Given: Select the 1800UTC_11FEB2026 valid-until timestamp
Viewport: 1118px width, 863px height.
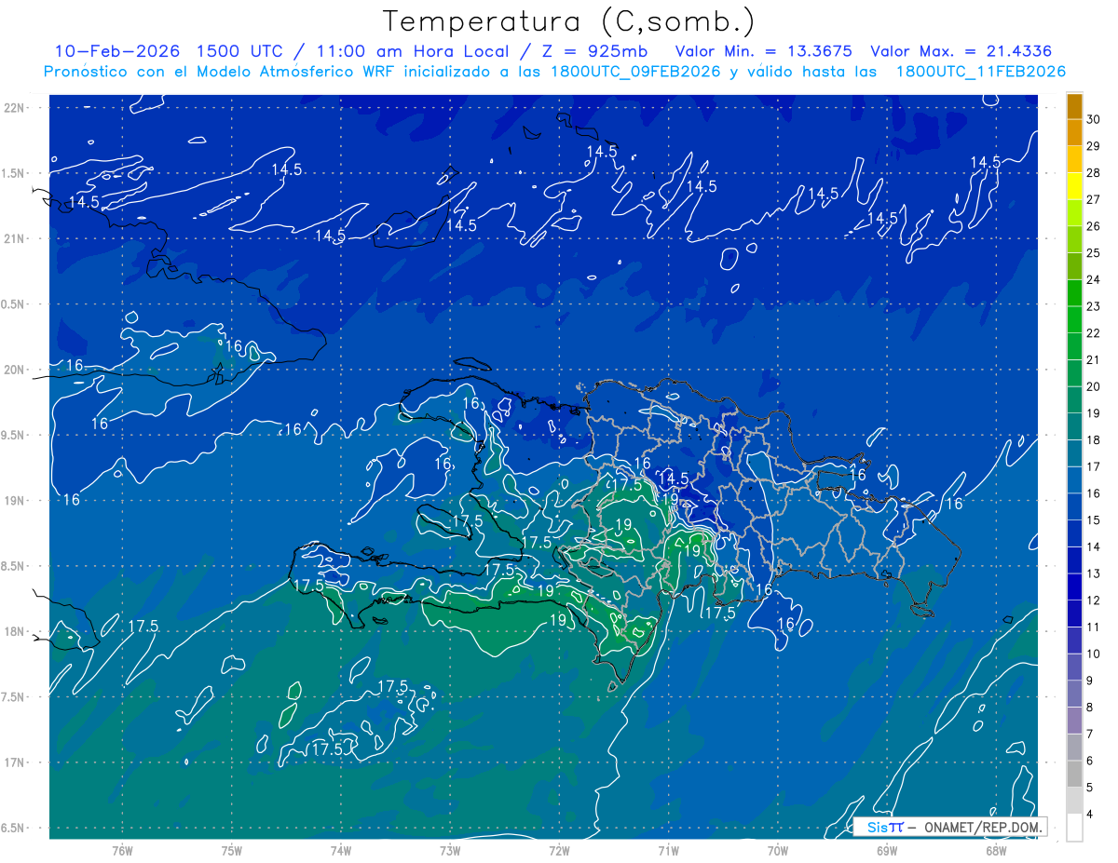Looking at the screenshot, I should click(981, 72).
